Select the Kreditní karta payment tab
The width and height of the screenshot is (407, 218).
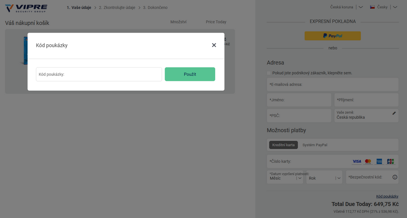(x=284, y=145)
